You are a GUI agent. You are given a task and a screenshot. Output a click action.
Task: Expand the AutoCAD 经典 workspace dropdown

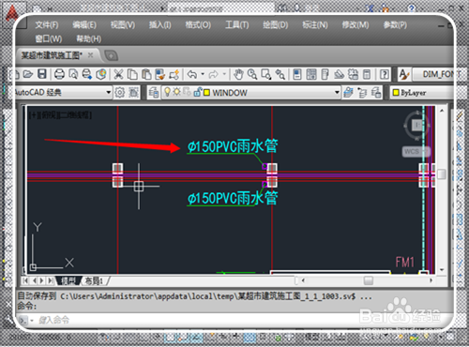pyautogui.click(x=108, y=92)
